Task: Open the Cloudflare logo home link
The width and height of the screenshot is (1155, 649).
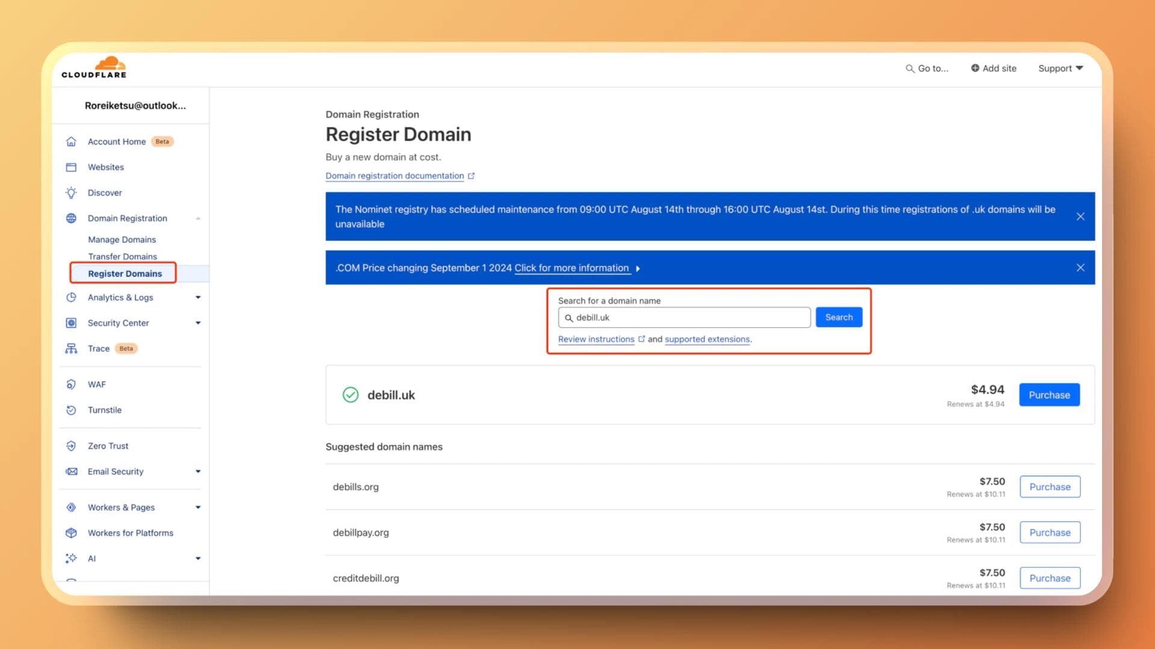Action: (94, 67)
